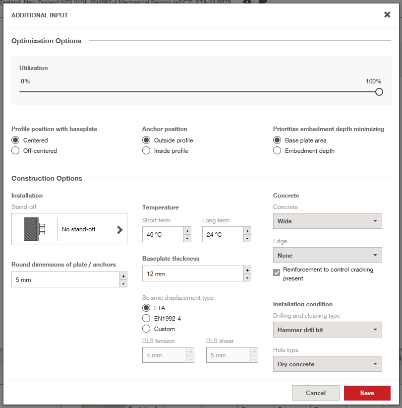Open the Stand-off selection chevron
The width and height of the screenshot is (402, 408).
pos(119,229)
